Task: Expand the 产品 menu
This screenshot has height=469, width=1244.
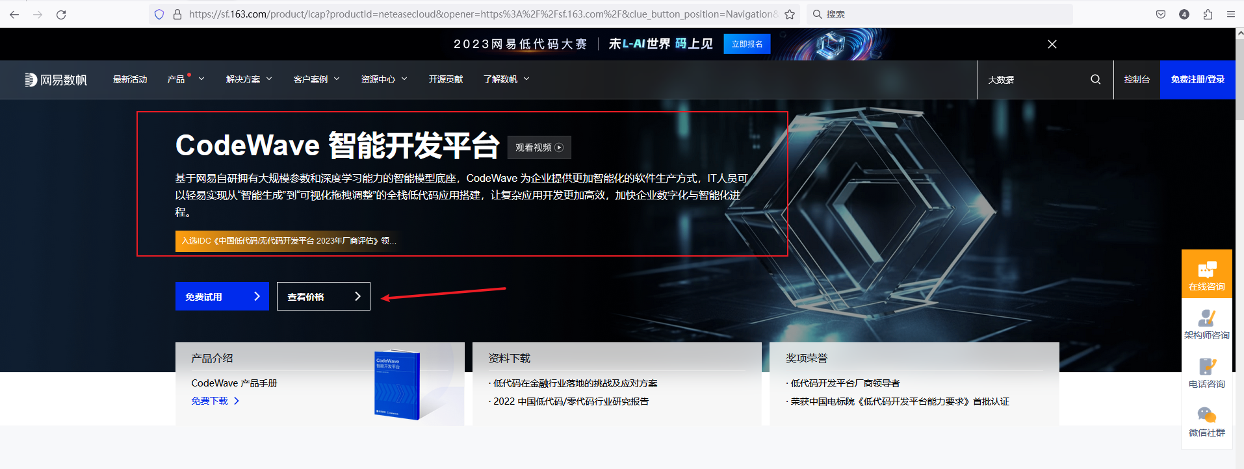Action: click(x=186, y=79)
